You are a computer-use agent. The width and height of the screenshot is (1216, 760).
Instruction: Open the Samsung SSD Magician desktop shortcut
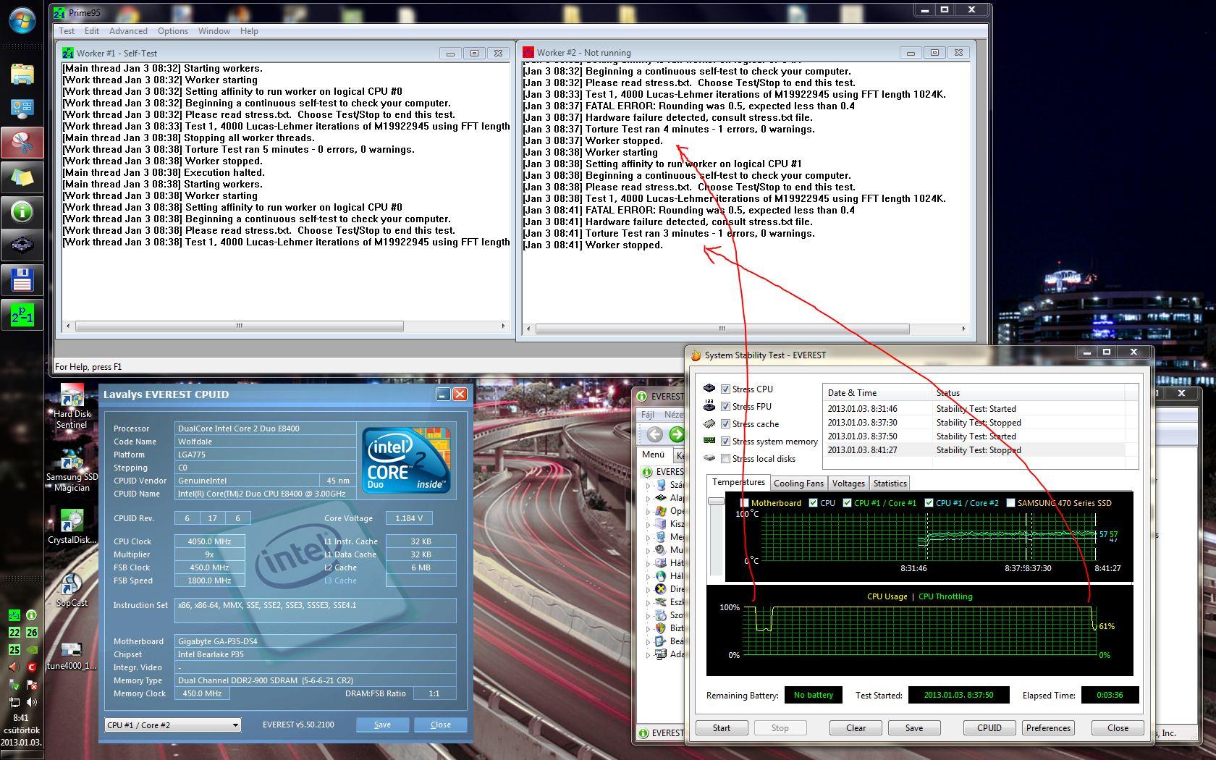[72, 470]
